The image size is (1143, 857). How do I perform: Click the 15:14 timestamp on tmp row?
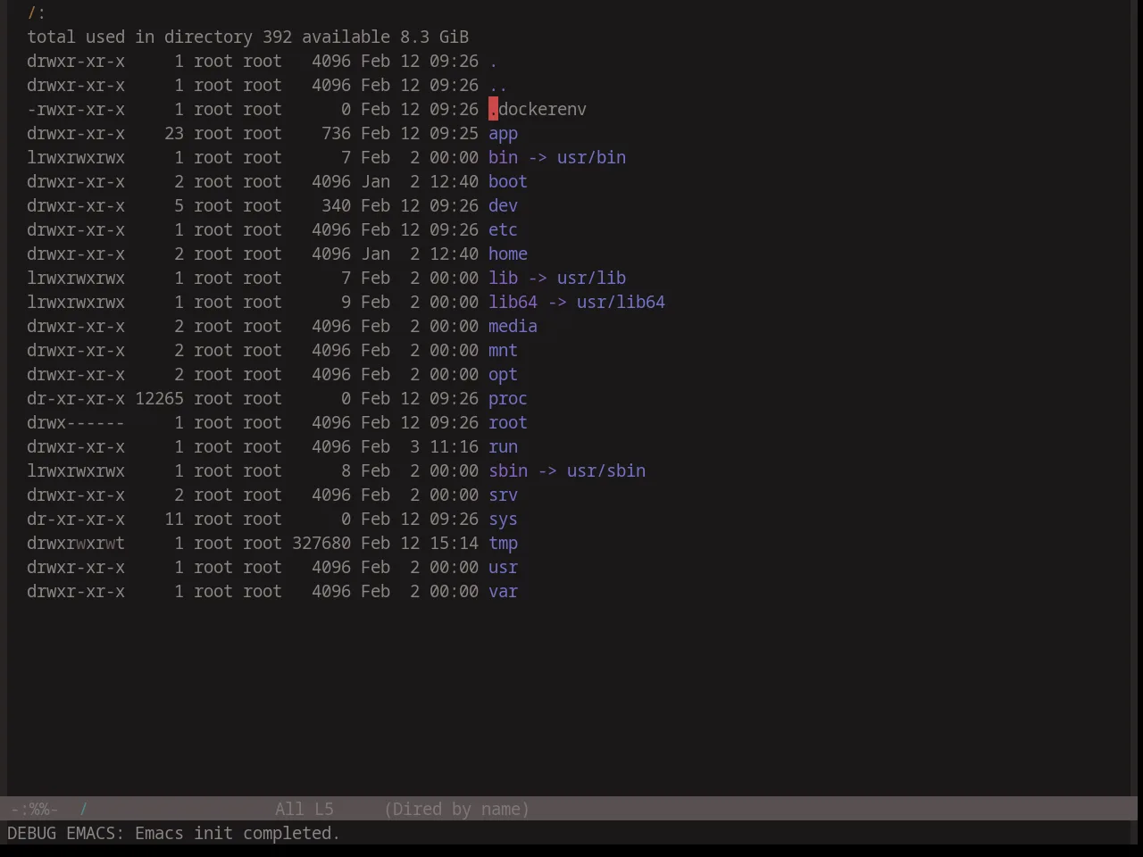(x=454, y=543)
